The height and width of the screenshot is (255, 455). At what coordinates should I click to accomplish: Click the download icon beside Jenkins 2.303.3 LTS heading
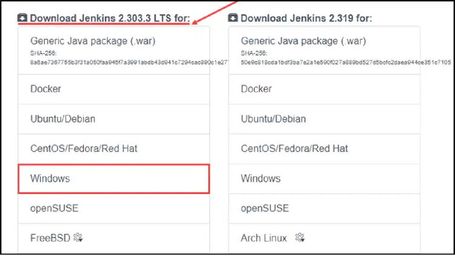[22, 18]
